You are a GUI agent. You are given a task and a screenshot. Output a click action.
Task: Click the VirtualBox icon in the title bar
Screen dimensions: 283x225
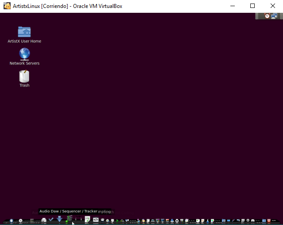click(x=7, y=6)
